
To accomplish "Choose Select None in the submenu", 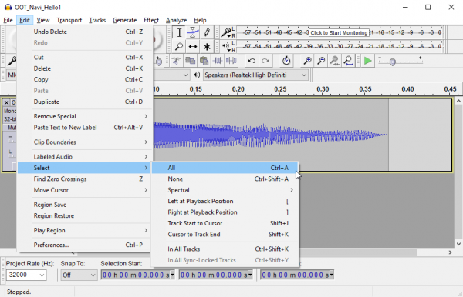I will [x=225, y=179].
